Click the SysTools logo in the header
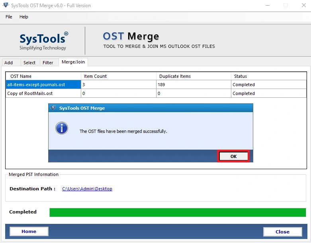 44,41
